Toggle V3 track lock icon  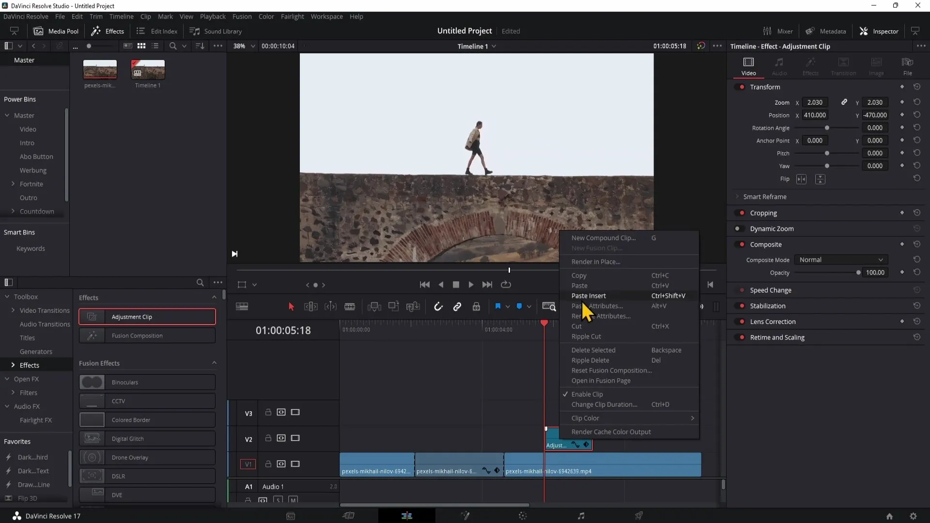pyautogui.click(x=268, y=412)
